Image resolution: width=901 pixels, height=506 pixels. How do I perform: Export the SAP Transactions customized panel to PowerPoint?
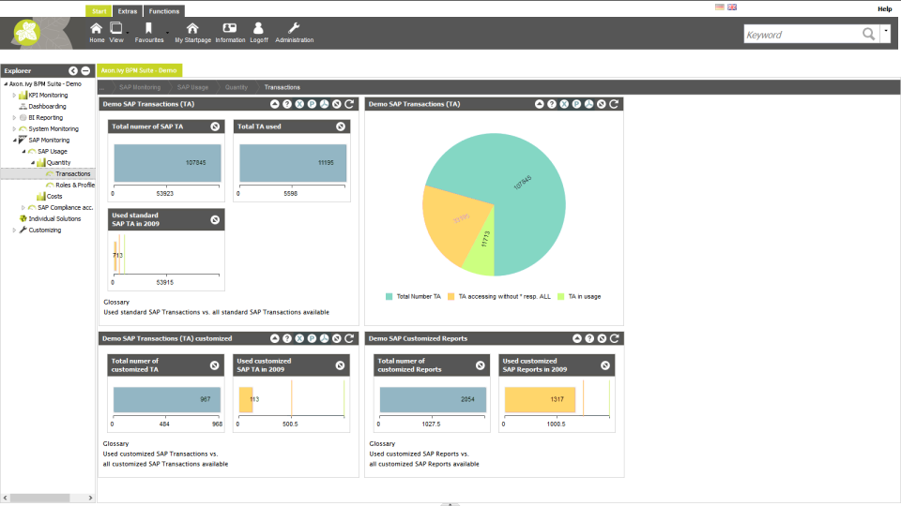pos(312,338)
